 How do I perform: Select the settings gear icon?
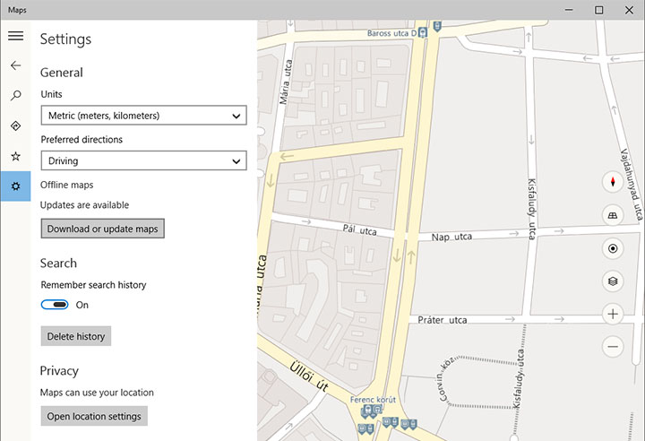[15, 186]
